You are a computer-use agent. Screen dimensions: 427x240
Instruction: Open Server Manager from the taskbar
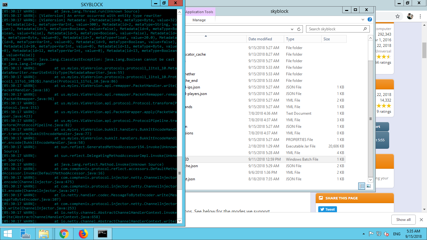(25, 233)
